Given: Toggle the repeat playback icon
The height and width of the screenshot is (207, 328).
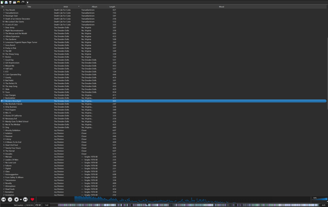Looking at the screenshot, I should (x=37, y=205).
